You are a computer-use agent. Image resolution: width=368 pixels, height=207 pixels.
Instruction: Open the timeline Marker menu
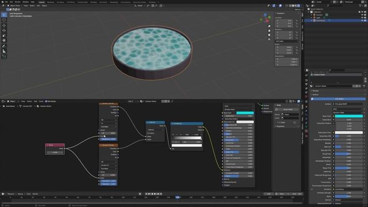pyautogui.click(x=35, y=194)
